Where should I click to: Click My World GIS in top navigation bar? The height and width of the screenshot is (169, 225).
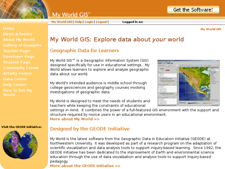tap(62, 22)
